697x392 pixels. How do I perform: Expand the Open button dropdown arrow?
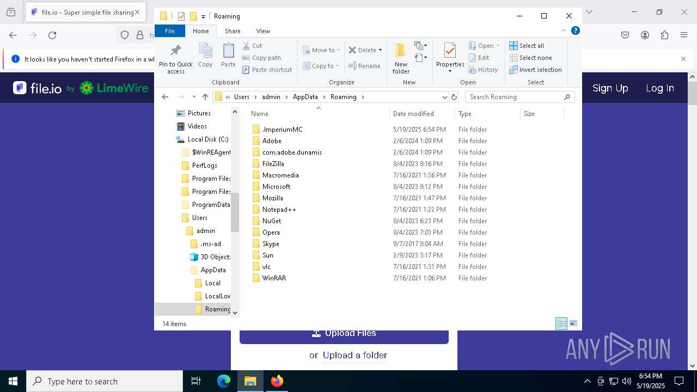(x=498, y=46)
